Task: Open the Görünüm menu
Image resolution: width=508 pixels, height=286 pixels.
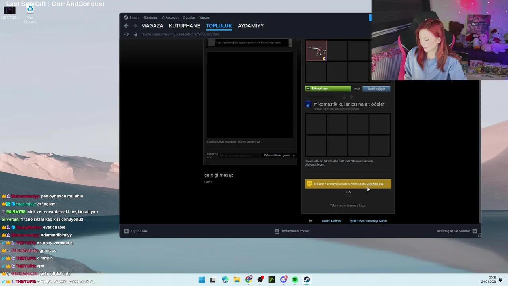Action: click(x=150, y=17)
